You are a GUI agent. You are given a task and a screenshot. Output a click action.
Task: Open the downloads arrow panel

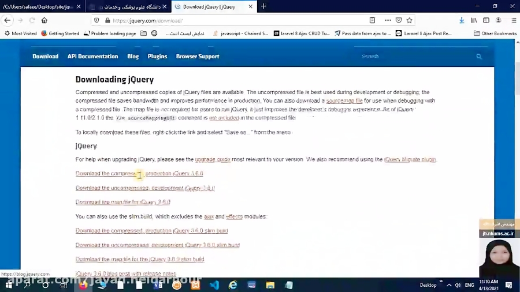[x=462, y=20]
